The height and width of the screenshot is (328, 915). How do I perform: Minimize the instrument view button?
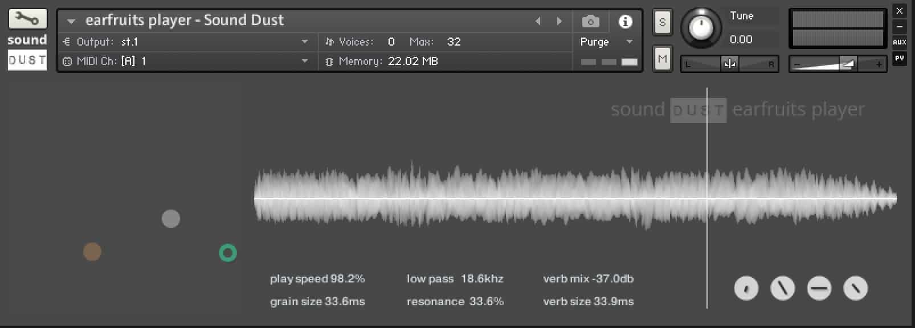click(x=900, y=27)
